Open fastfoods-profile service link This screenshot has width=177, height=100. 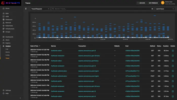(x=56, y=81)
